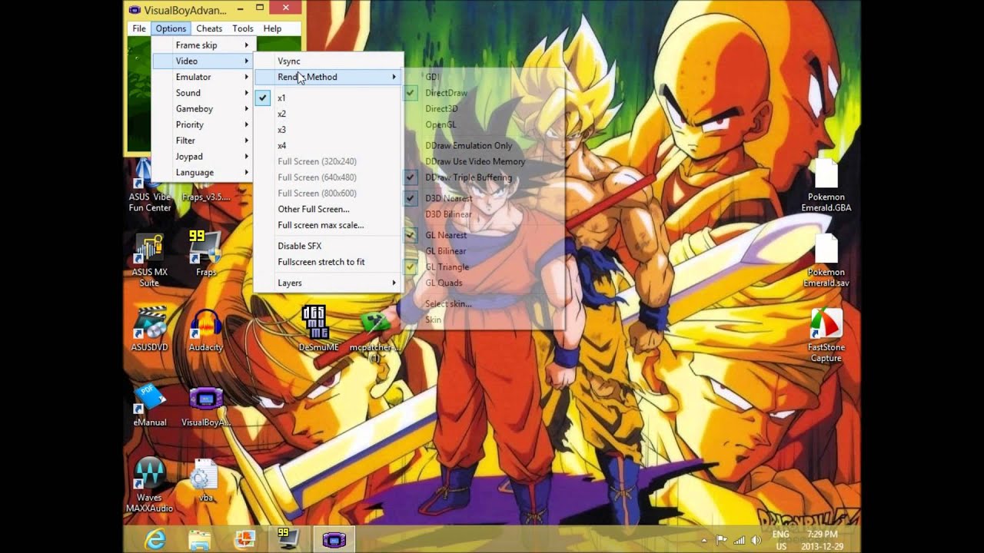Open the eManual PDF shortcut
Image resolution: width=984 pixels, height=553 pixels.
click(149, 405)
